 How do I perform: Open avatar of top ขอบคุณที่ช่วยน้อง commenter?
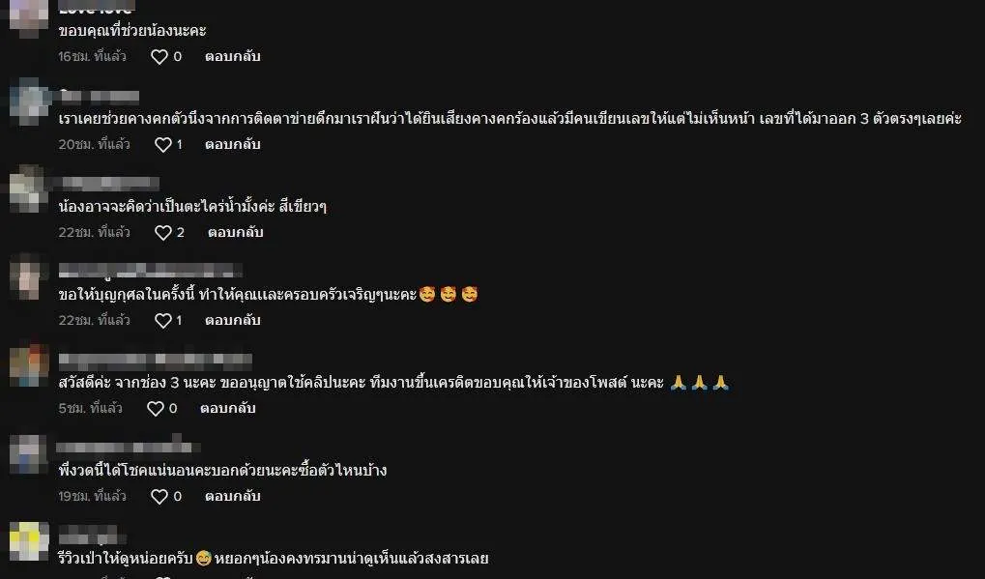pos(30,15)
